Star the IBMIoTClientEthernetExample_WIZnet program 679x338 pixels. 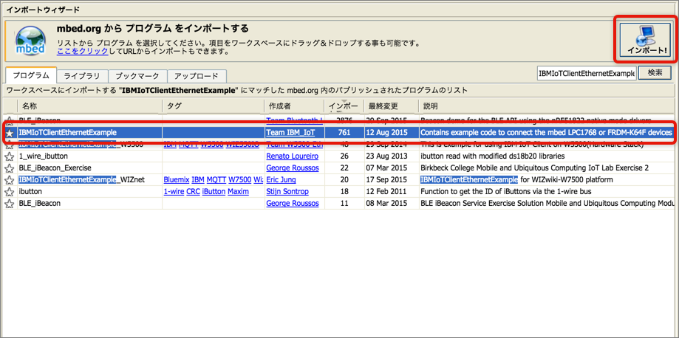point(9,179)
